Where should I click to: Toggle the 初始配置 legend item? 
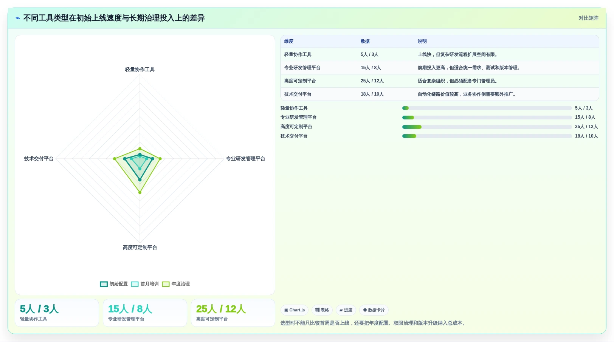coord(114,284)
